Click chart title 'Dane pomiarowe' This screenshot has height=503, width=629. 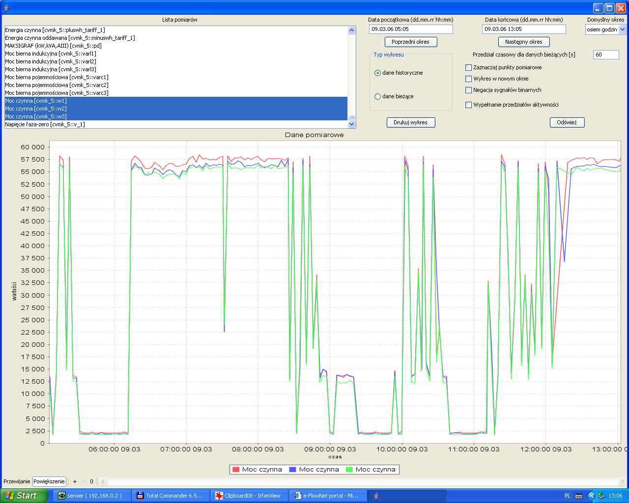(314, 135)
